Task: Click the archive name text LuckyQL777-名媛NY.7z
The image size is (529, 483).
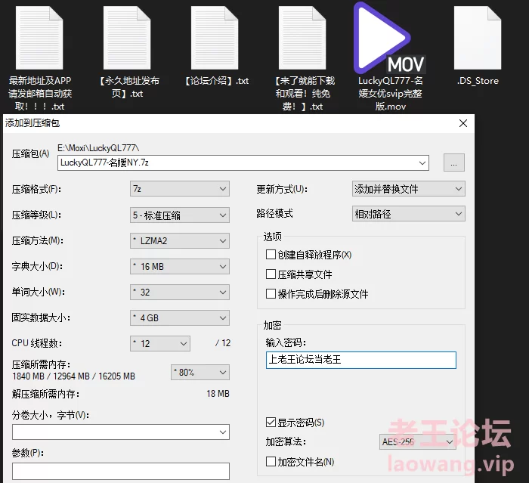Action: tap(104, 163)
